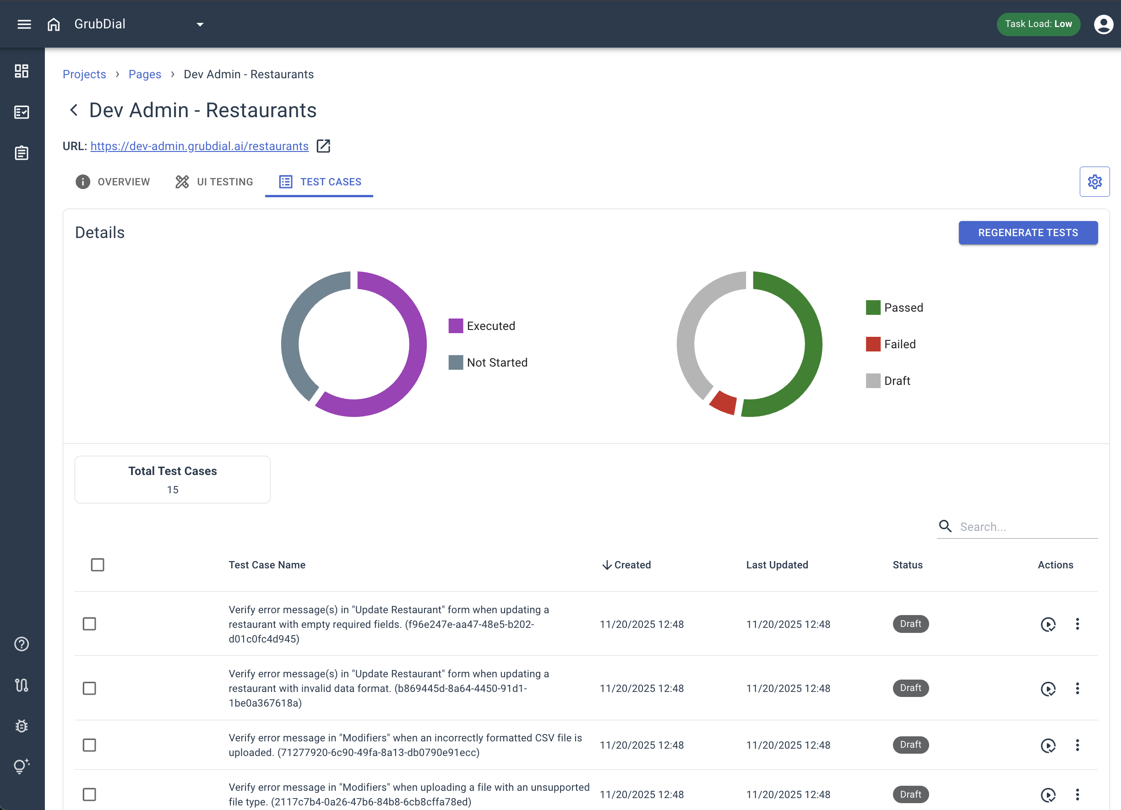The image size is (1121, 810).
Task: Run the first Draft test case
Action: coord(1048,624)
